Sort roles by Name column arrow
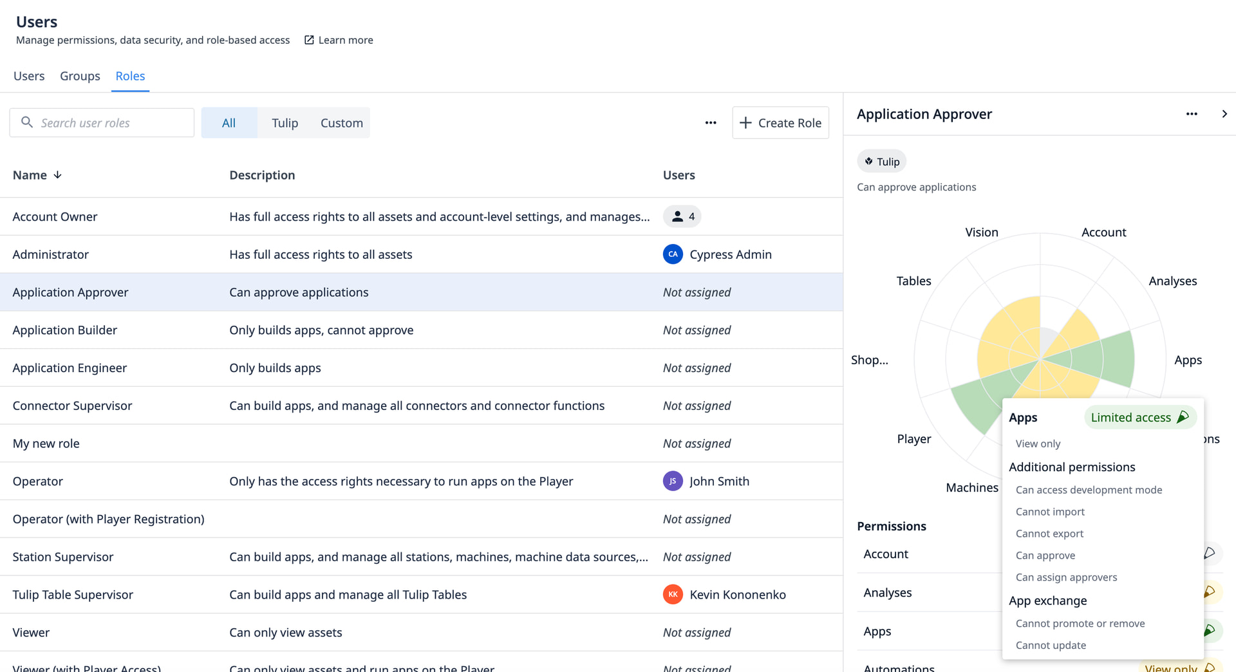 (58, 175)
